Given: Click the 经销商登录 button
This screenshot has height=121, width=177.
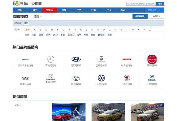Looking at the screenshot, I should click(x=140, y=16).
